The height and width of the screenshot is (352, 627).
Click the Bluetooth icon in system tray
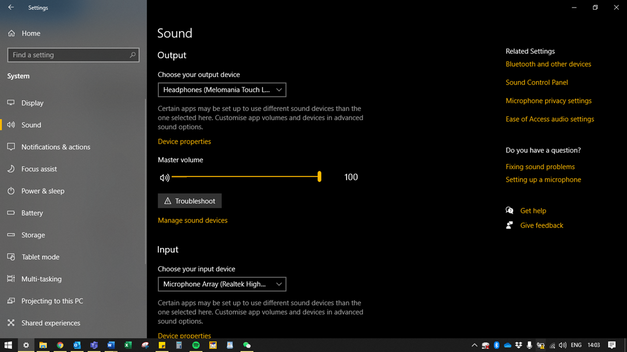[x=496, y=345]
